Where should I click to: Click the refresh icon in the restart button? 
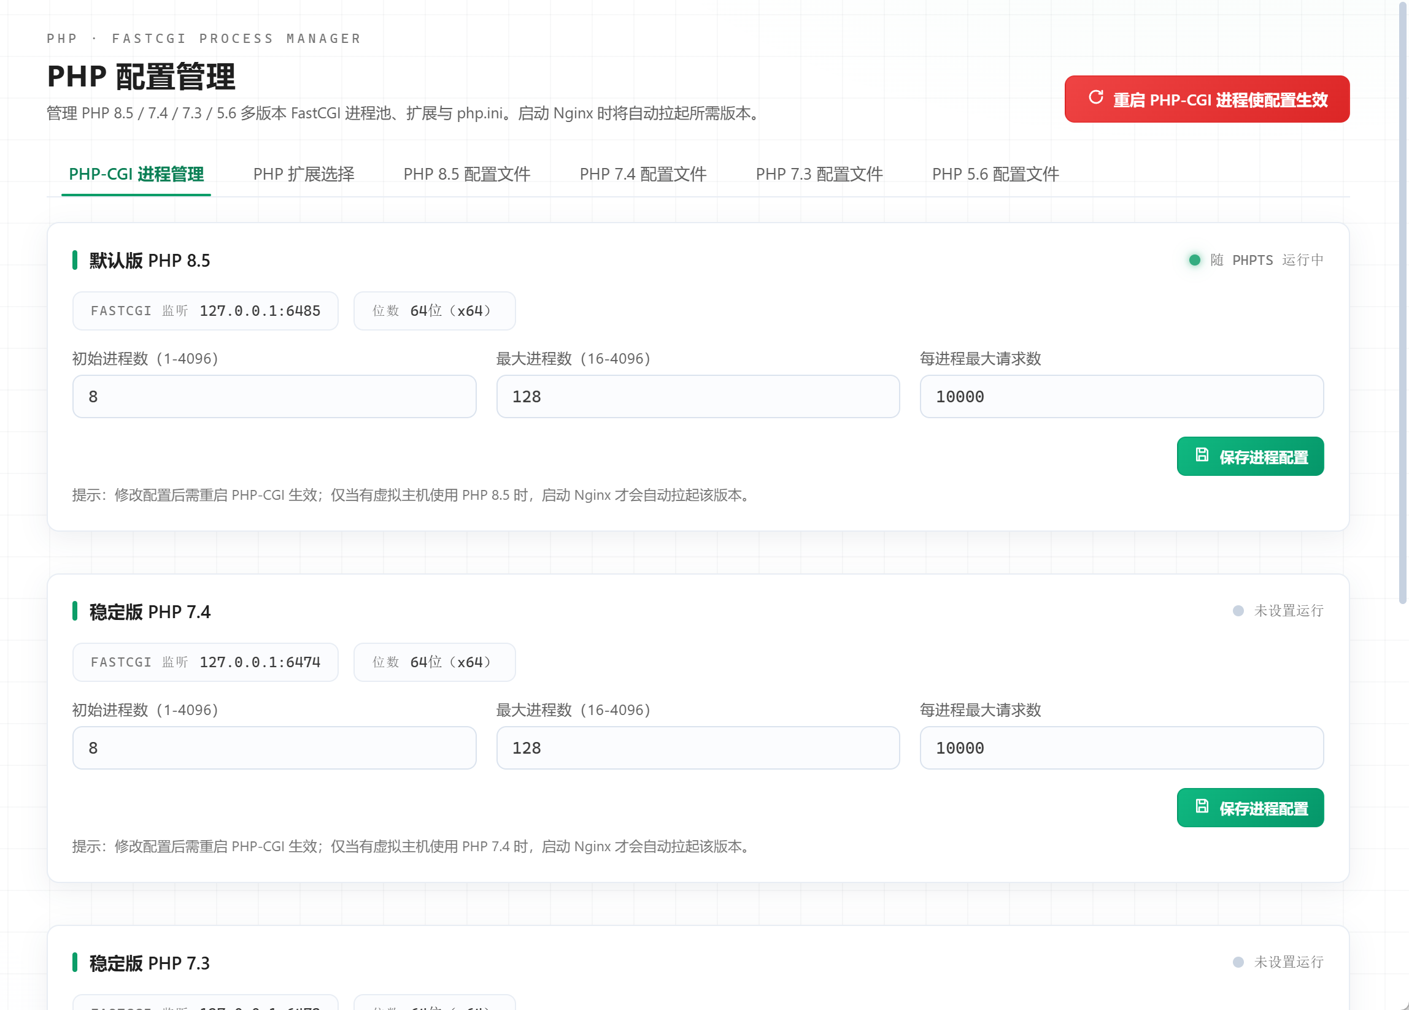(x=1096, y=98)
